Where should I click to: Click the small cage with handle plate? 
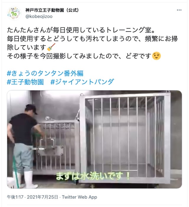pyautogui.click(x=56, y=147)
